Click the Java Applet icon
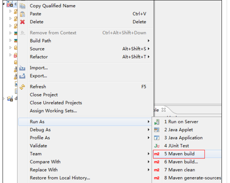This screenshot has height=183, width=230. (x=157, y=130)
